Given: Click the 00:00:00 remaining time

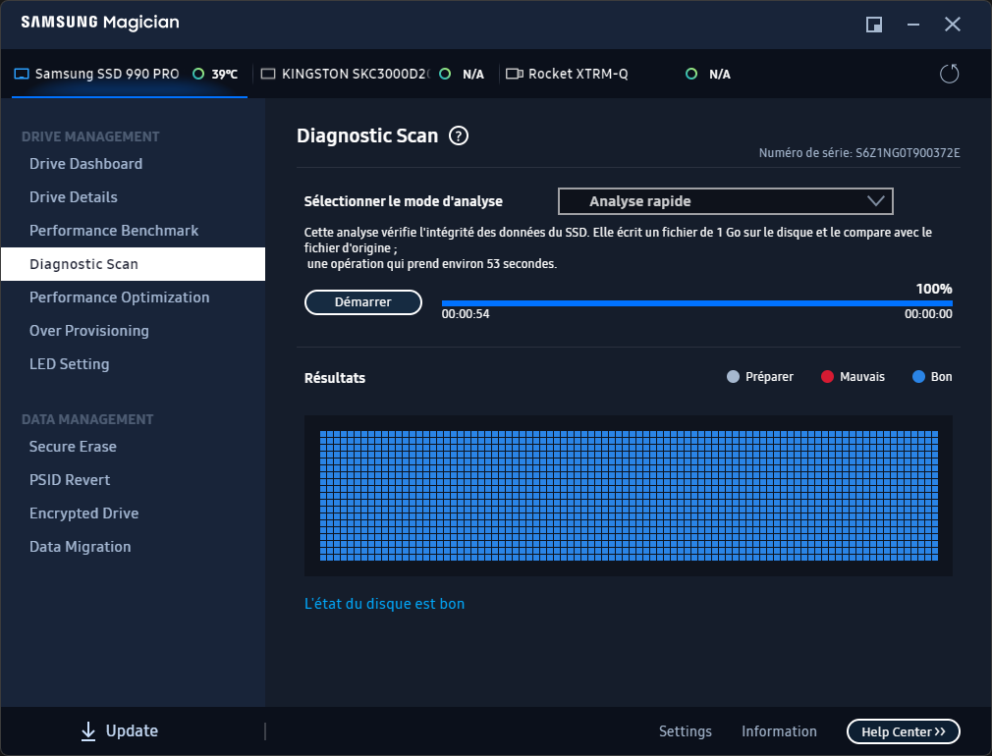Looking at the screenshot, I should click(x=928, y=314).
